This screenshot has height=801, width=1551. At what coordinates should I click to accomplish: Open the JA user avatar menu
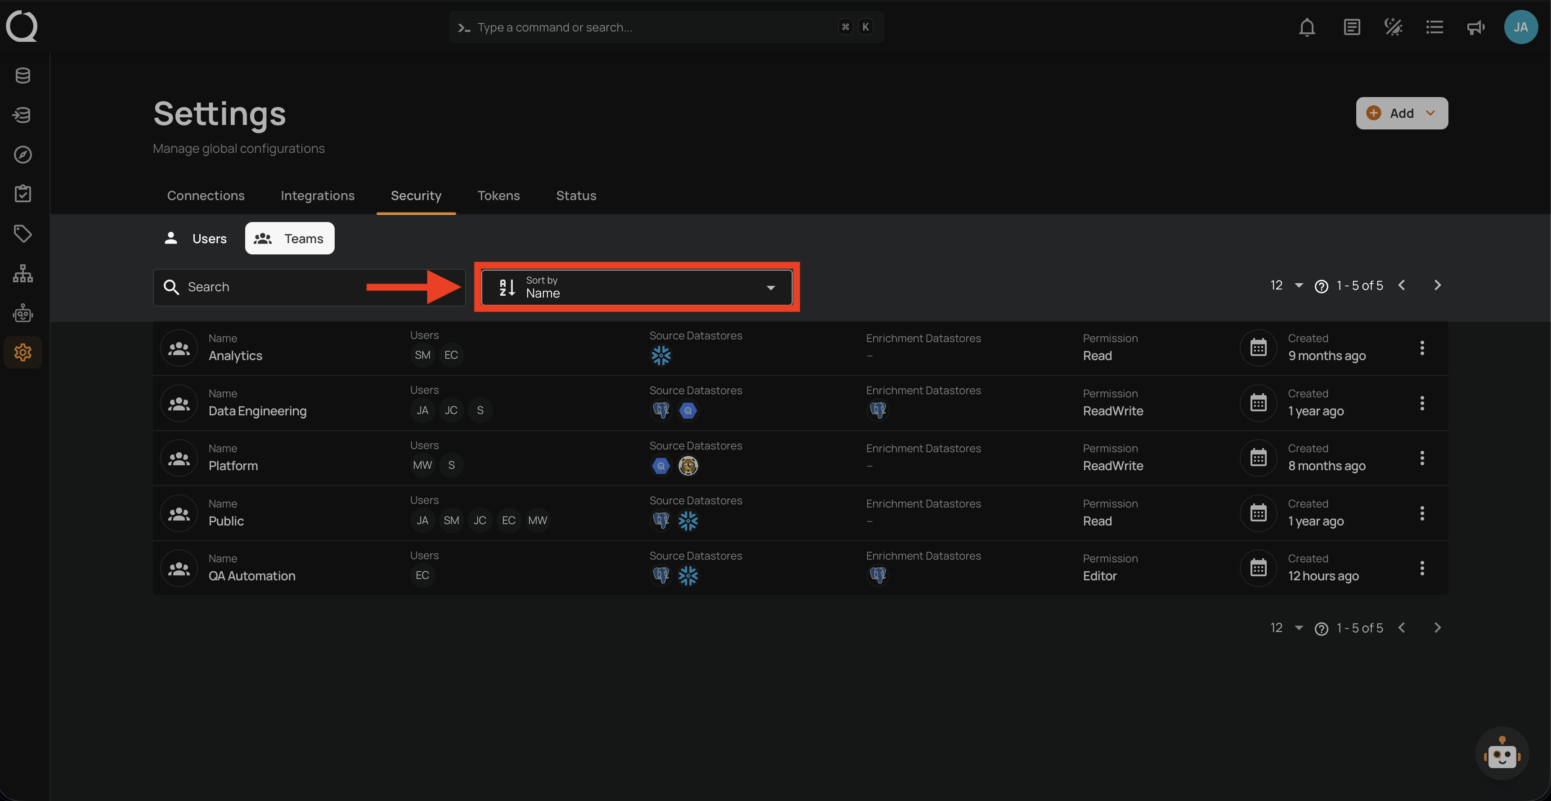[x=1521, y=27]
